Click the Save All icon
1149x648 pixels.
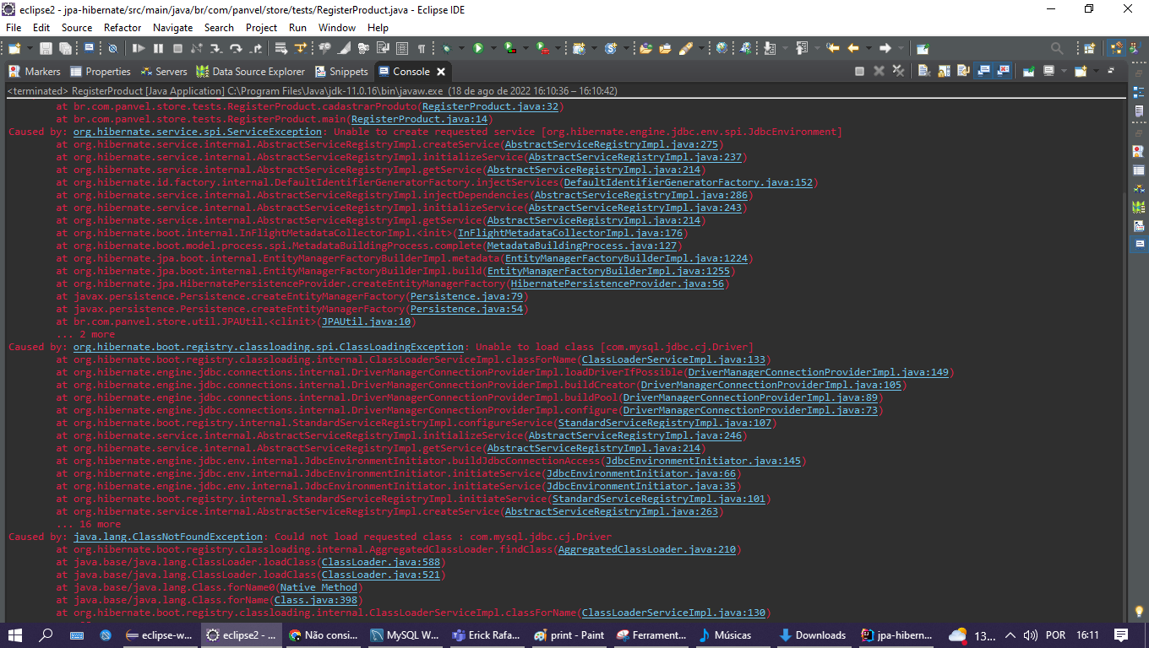(65, 48)
